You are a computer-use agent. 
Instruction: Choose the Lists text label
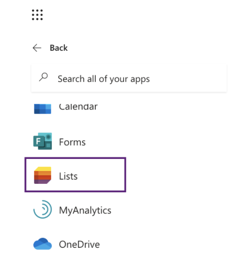(68, 176)
